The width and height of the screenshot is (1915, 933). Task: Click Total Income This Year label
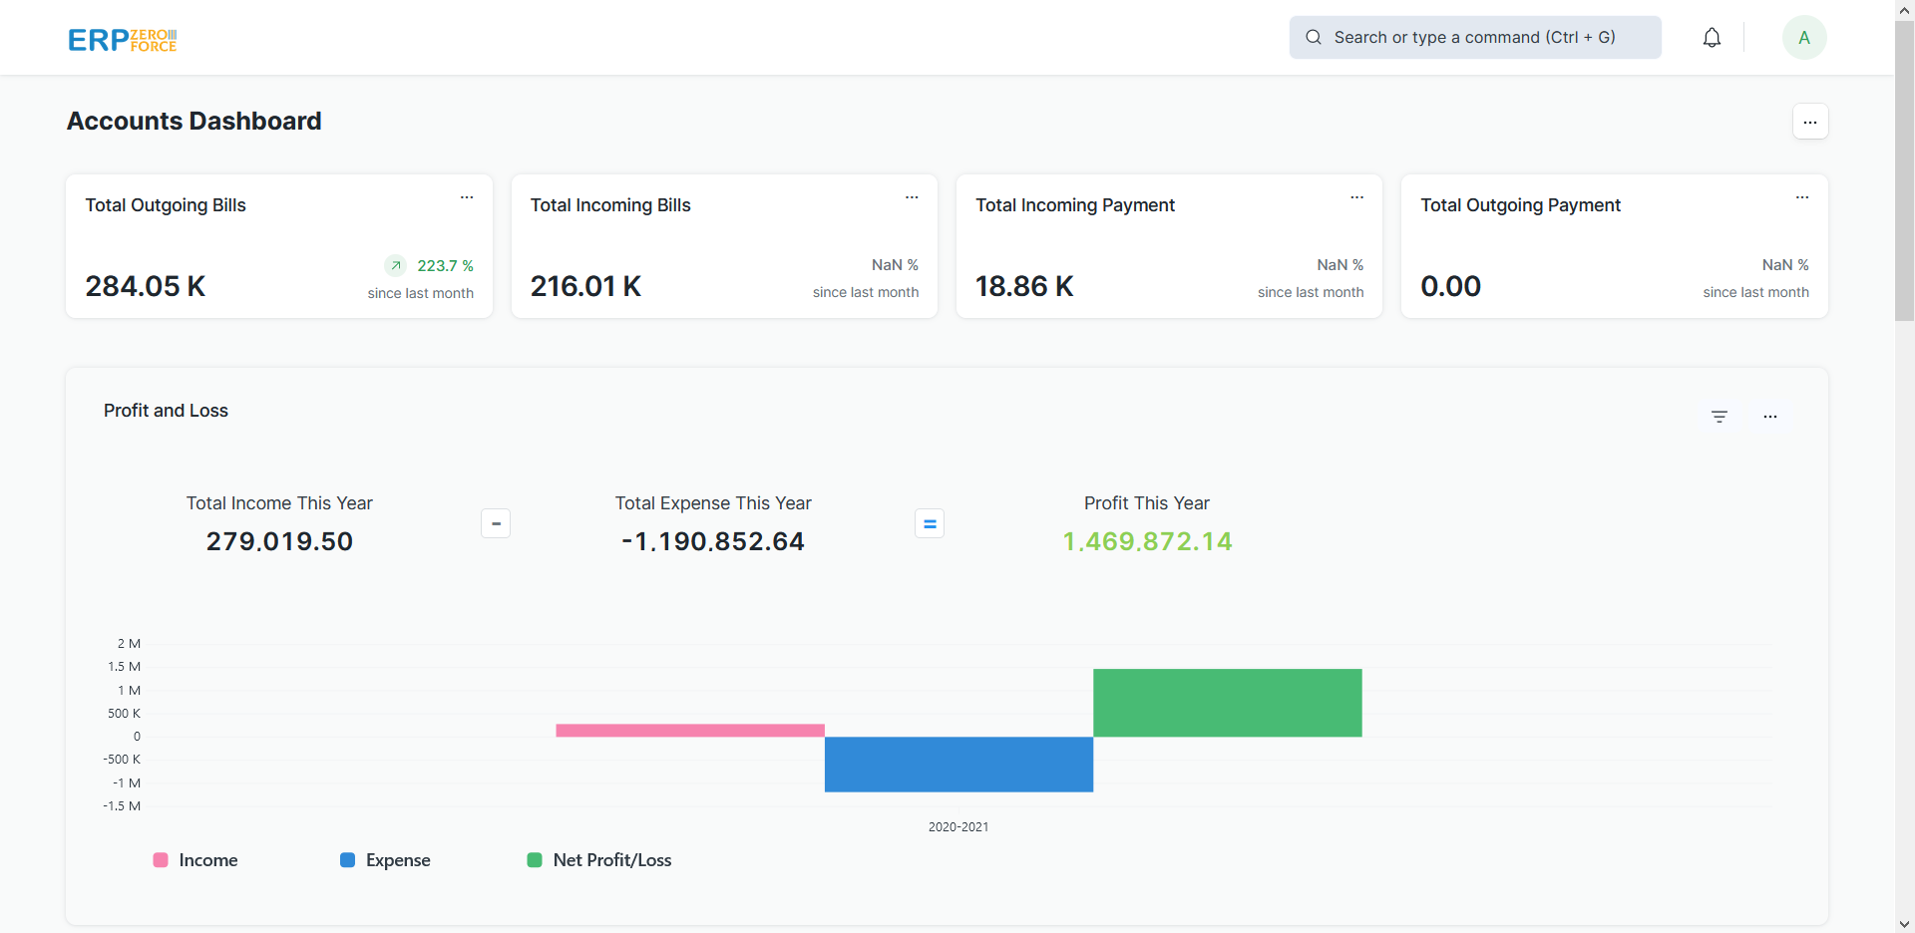point(279,503)
